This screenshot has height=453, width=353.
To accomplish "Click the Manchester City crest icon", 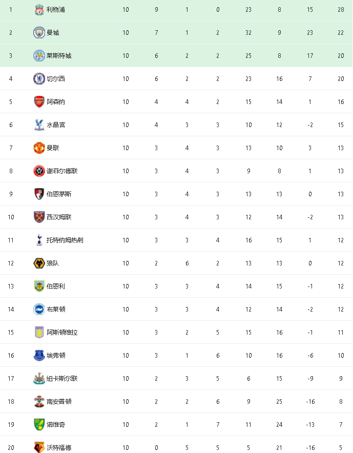I will (x=39, y=33).
